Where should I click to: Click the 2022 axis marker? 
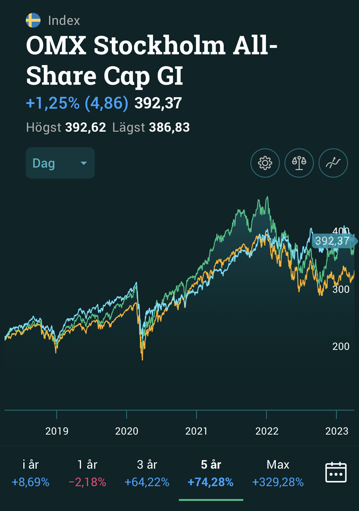[x=267, y=431]
